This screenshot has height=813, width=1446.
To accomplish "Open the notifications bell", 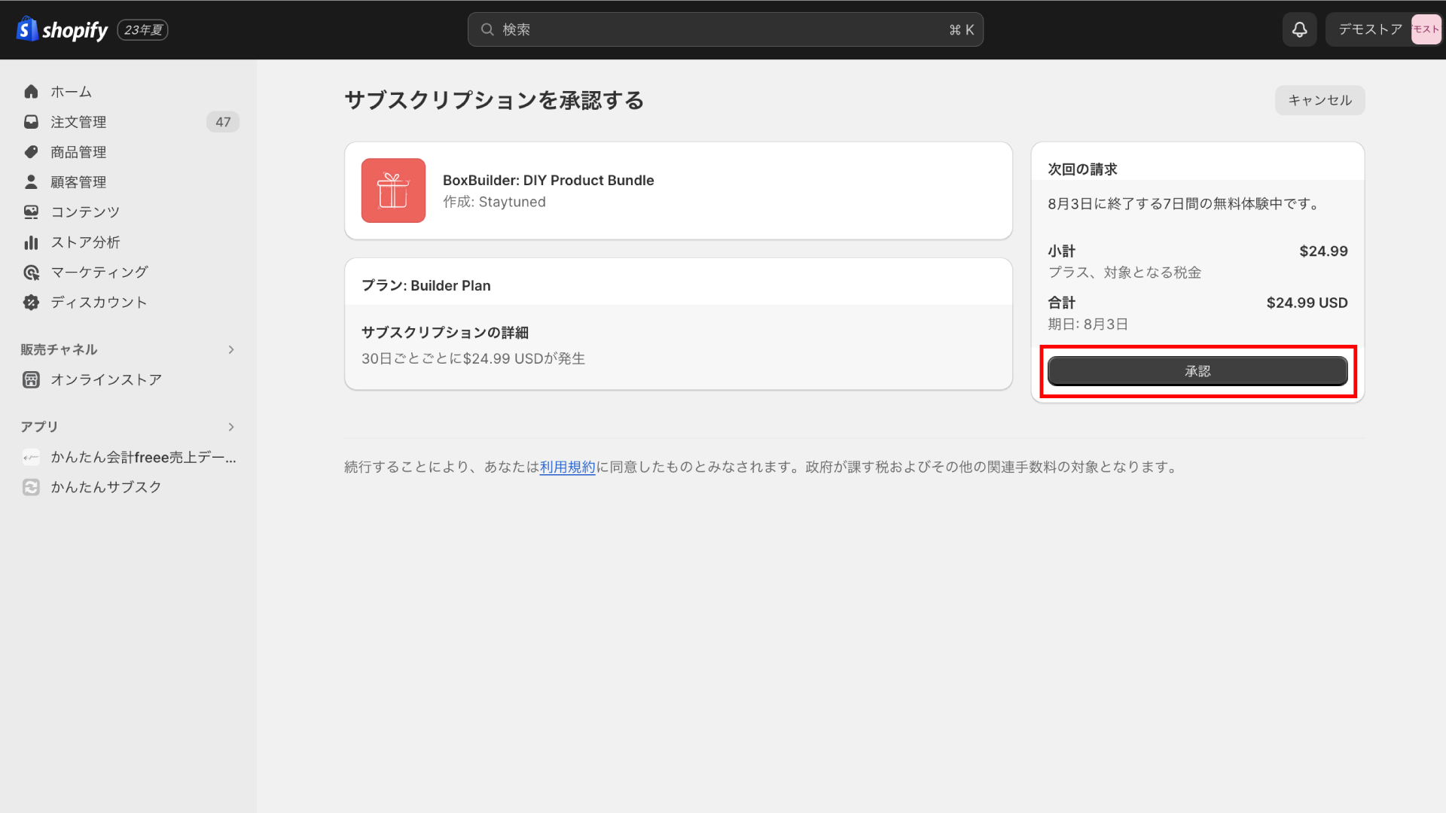I will tap(1299, 29).
